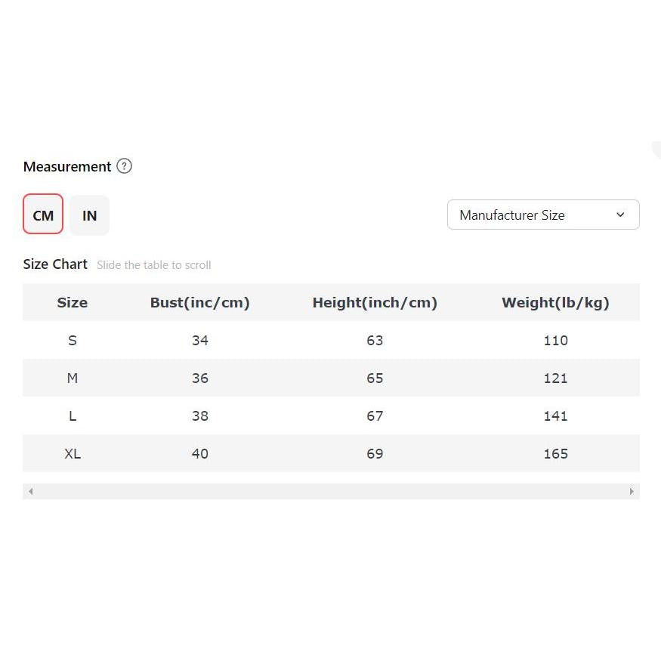The image size is (661, 661).
Task: Click the right scroll arrow under the table
Action: (632, 491)
